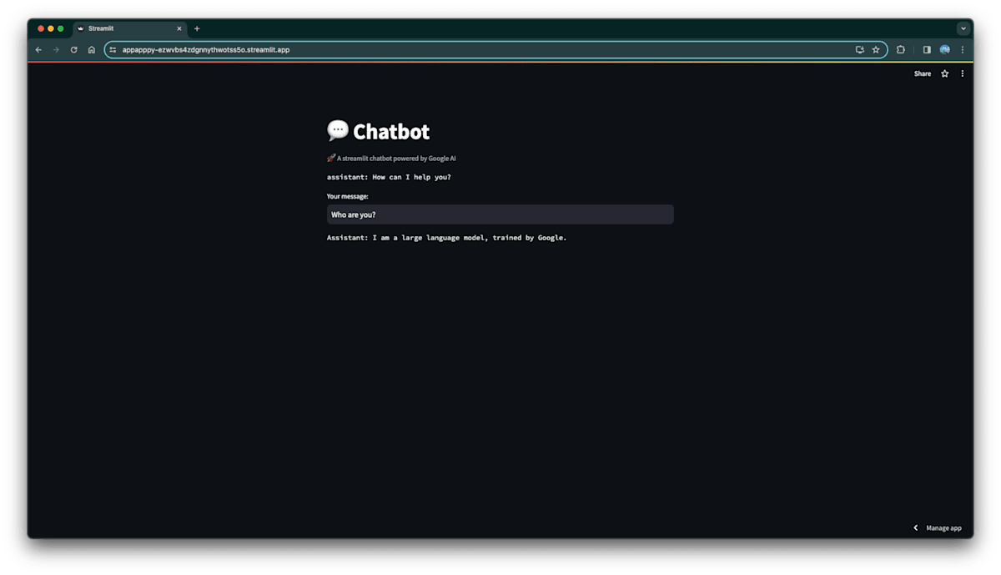Screen dimensions: 1001x575
Task: Expand the tab search dropdown arrow
Action: coord(963,28)
